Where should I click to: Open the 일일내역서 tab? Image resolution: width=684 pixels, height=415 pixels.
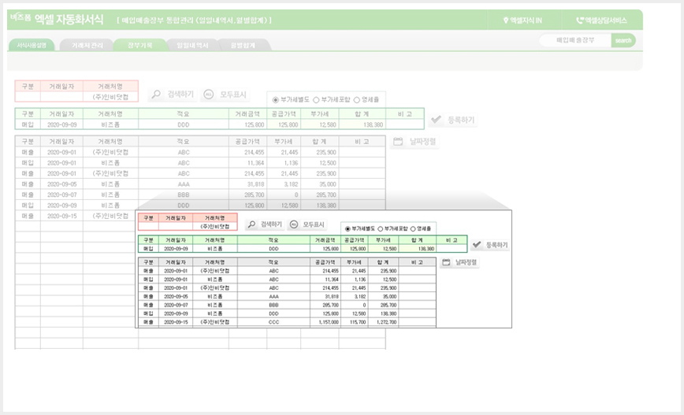[x=192, y=46]
